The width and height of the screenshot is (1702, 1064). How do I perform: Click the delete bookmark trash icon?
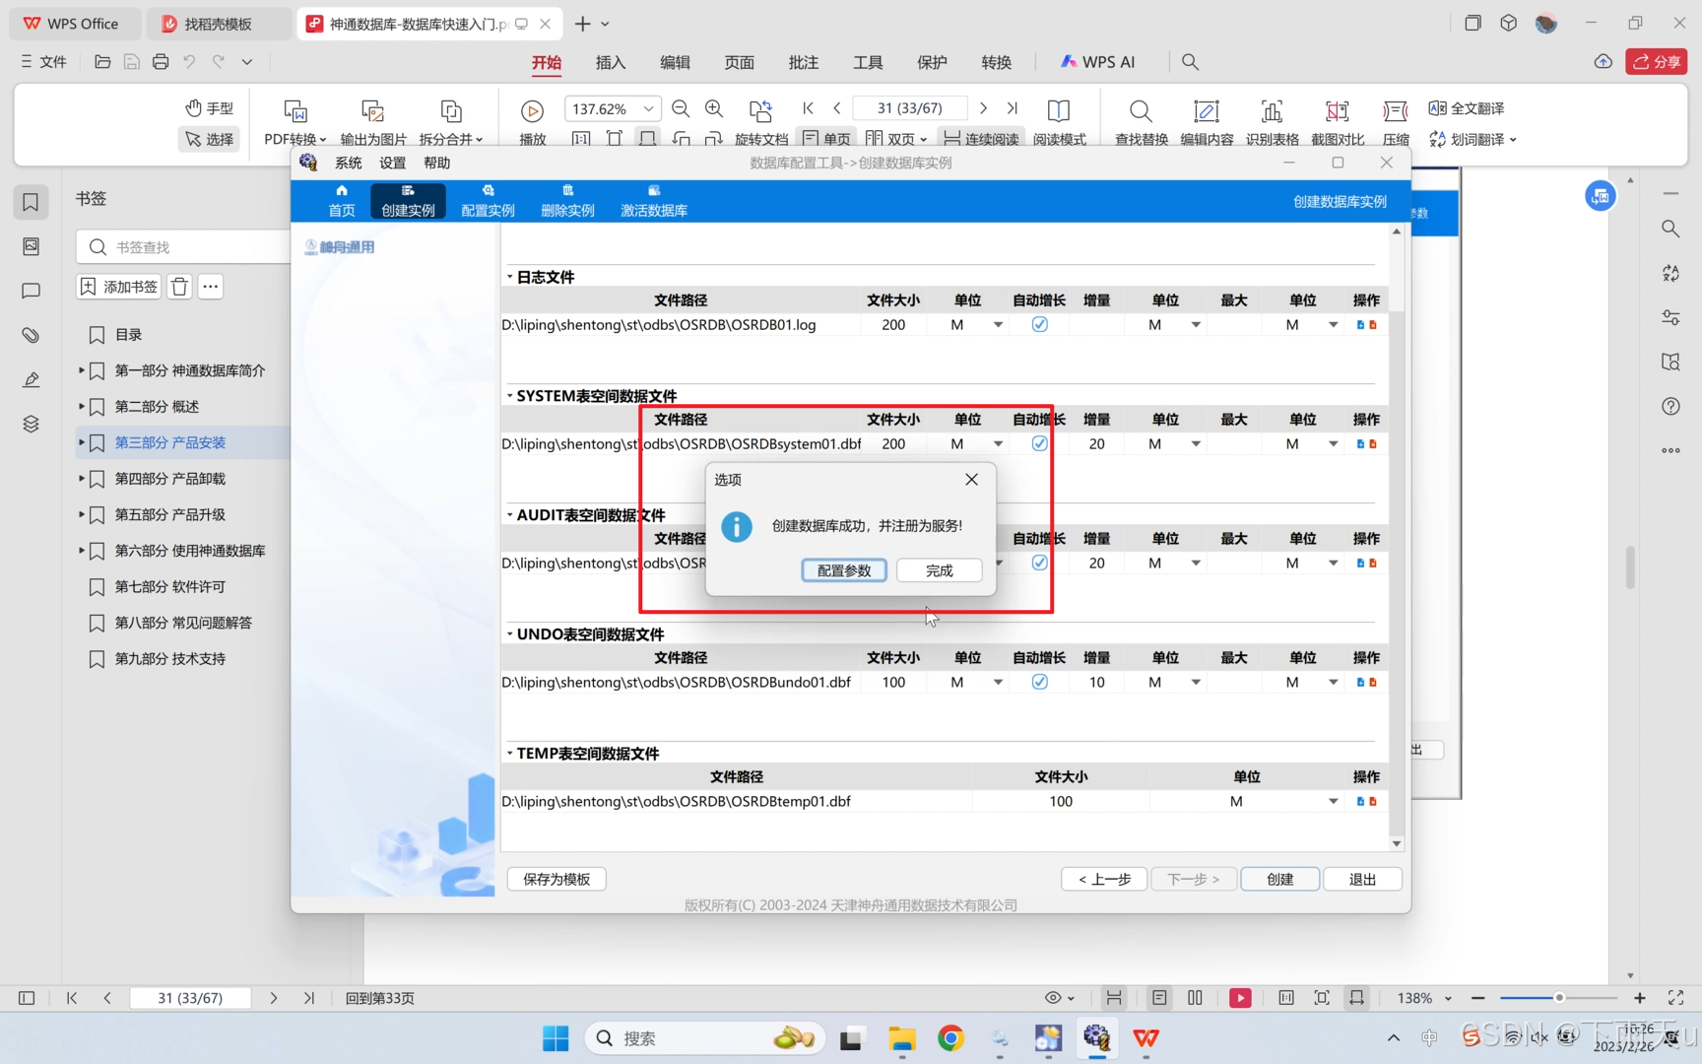pyautogui.click(x=179, y=287)
